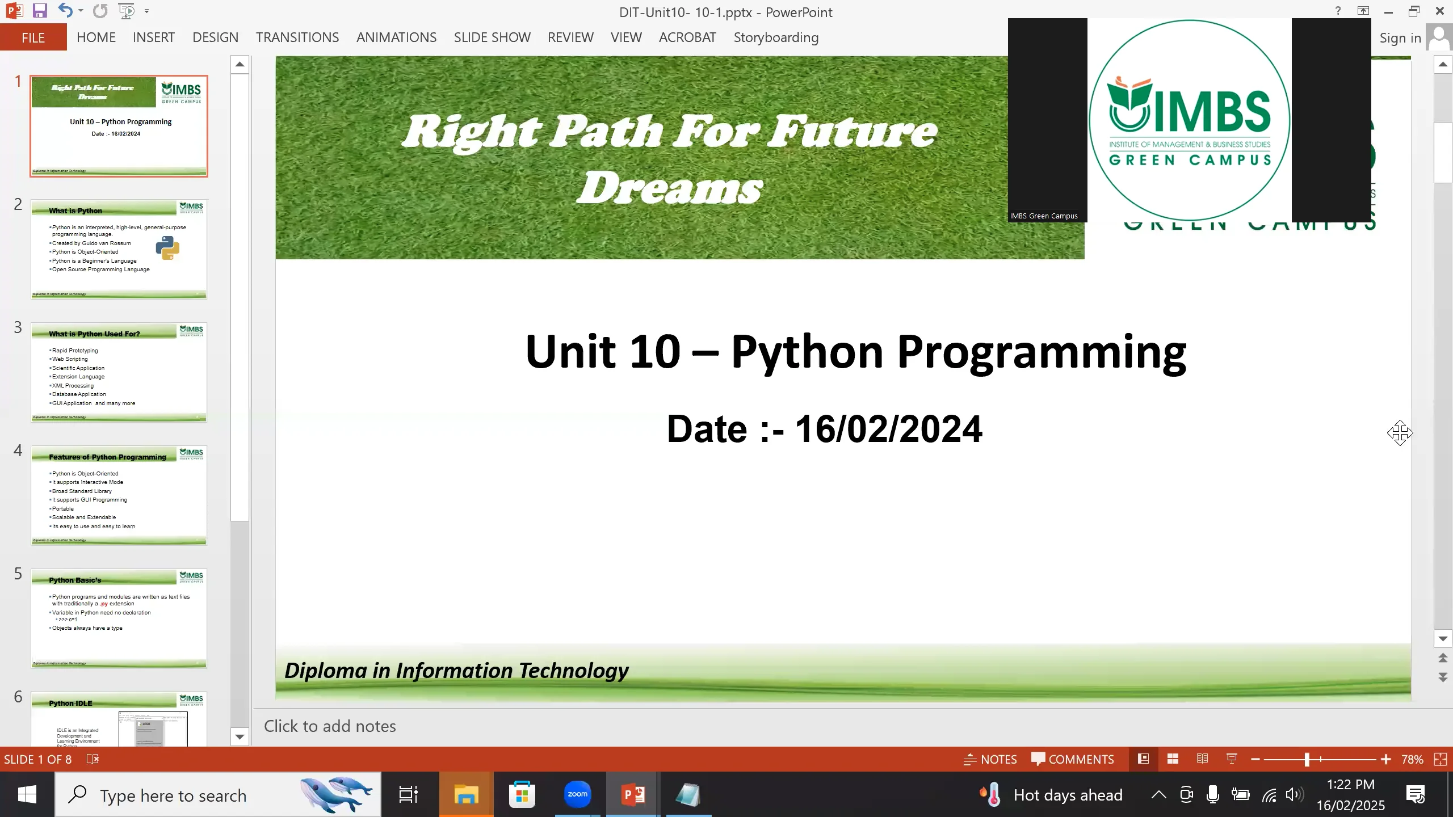
Task: Click the battery icon in system tray
Action: tap(1241, 795)
